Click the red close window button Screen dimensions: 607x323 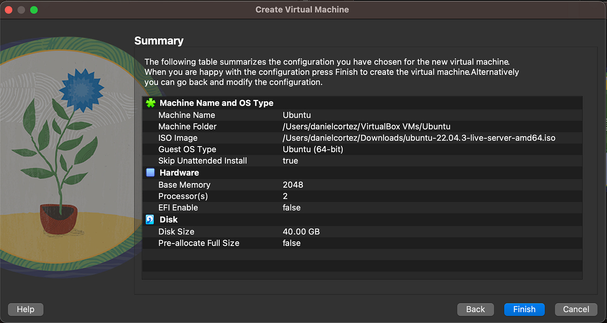pyautogui.click(x=8, y=10)
